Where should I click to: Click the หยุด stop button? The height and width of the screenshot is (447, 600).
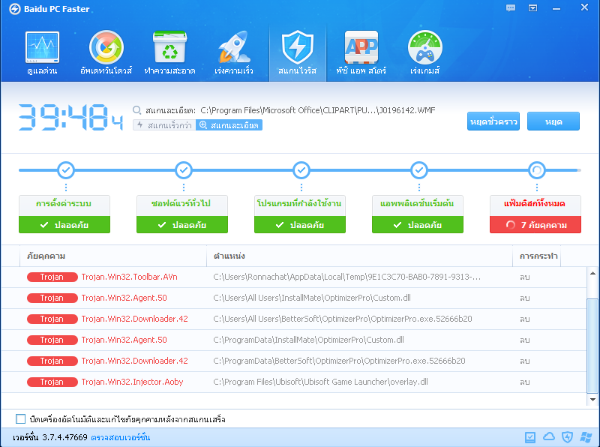pyautogui.click(x=553, y=121)
